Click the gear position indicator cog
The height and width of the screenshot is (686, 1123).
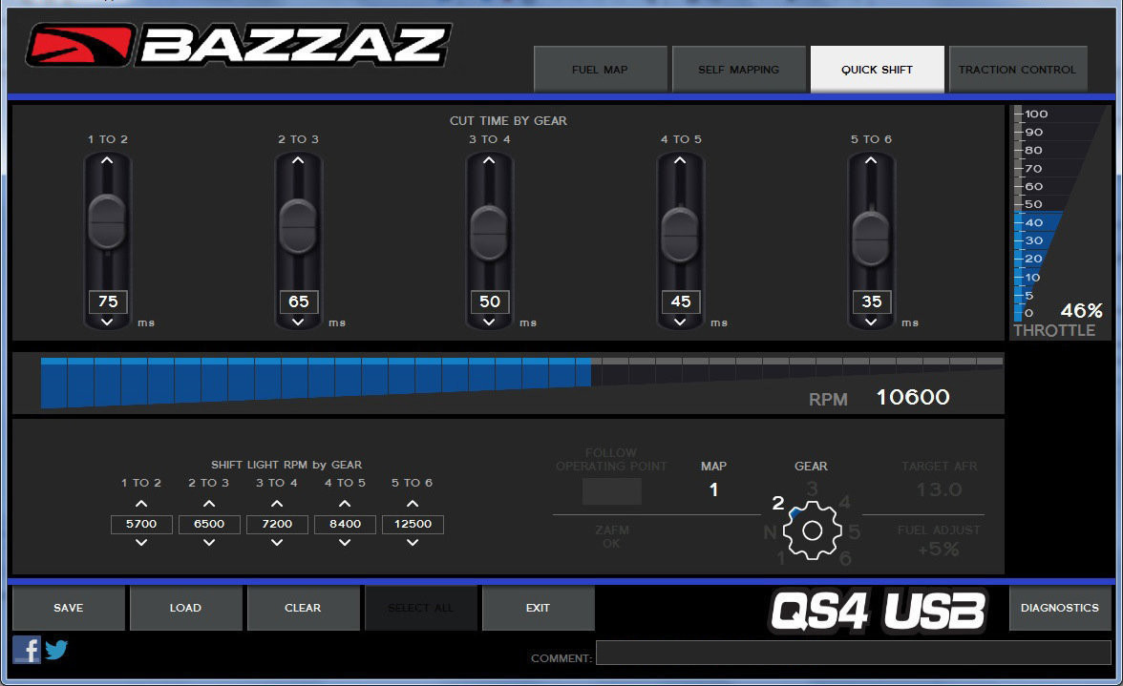(x=812, y=530)
